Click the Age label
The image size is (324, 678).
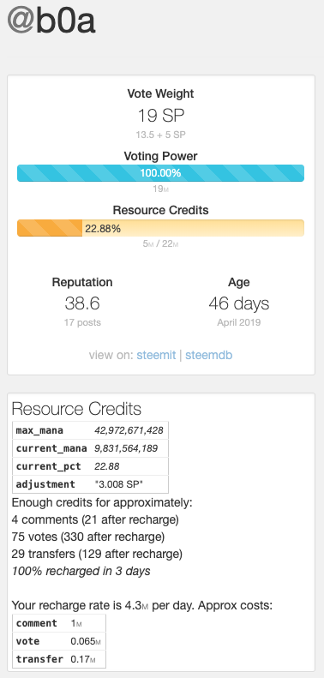[x=239, y=282]
